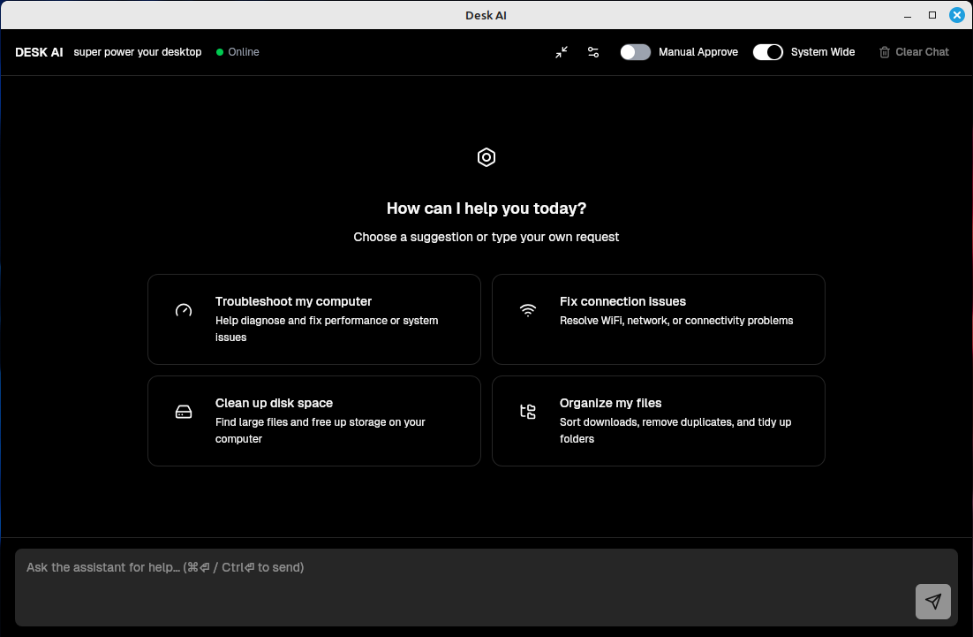This screenshot has width=973, height=637.
Task: Click the Clear Chat button
Action: coord(914,52)
